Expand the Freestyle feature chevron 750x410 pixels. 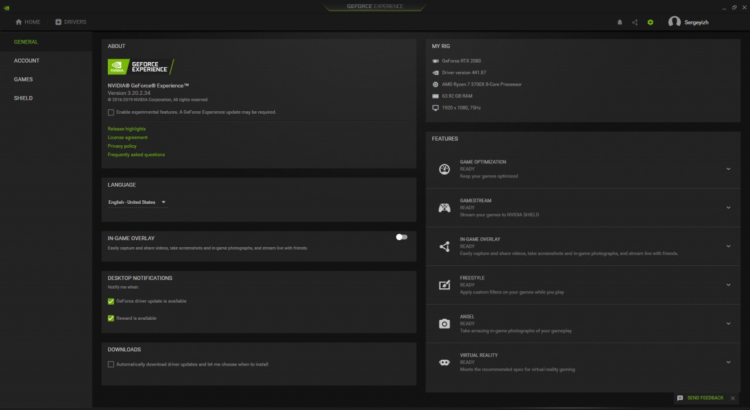[728, 285]
